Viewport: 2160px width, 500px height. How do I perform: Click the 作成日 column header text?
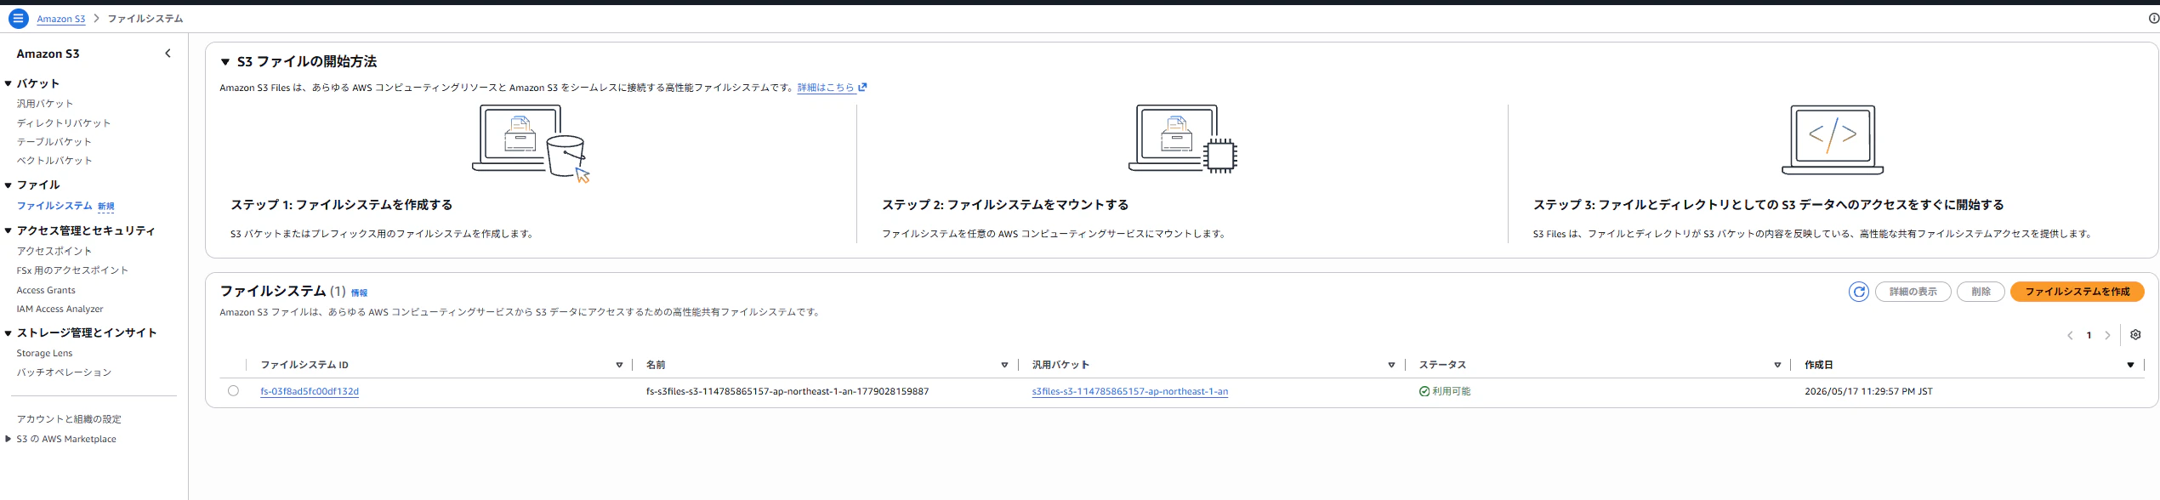pyautogui.click(x=1818, y=365)
